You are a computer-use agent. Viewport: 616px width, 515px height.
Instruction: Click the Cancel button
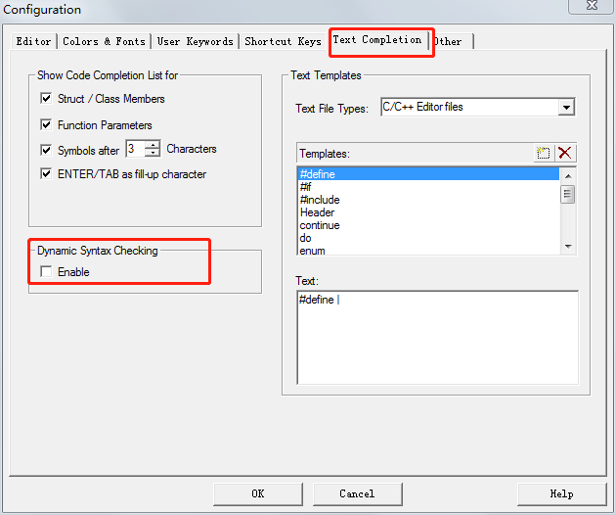[x=358, y=493]
